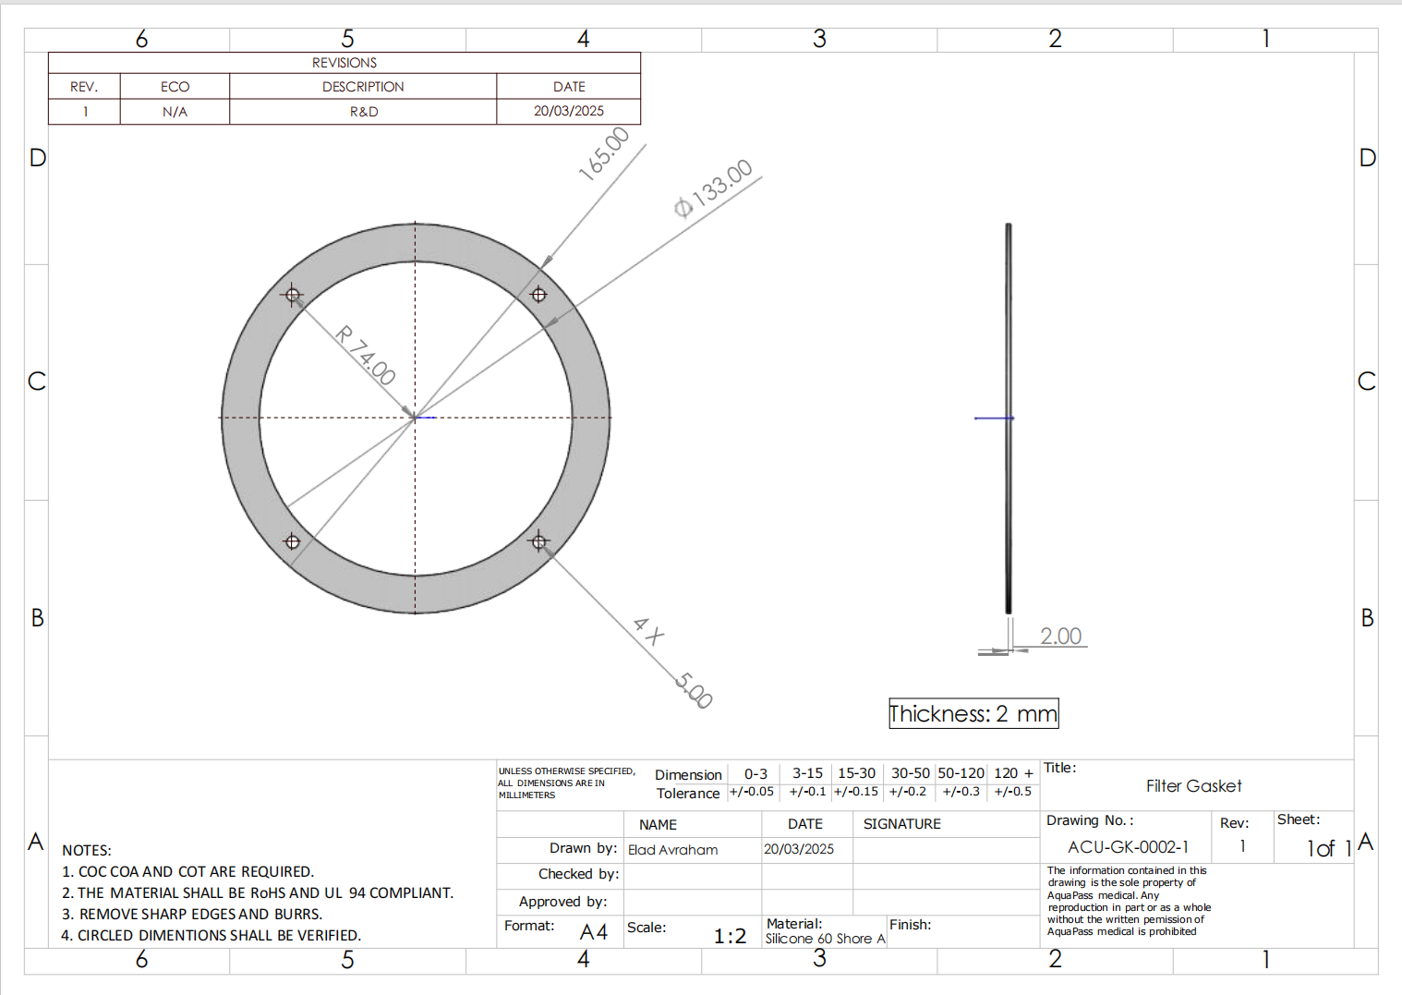Select drawing number ACU-GK-0002-1
The image size is (1402, 995).
pos(1128,847)
